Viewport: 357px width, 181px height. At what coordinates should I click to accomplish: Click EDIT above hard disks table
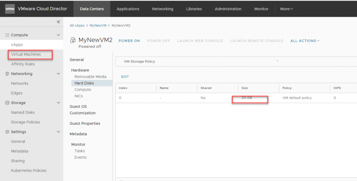coord(125,77)
